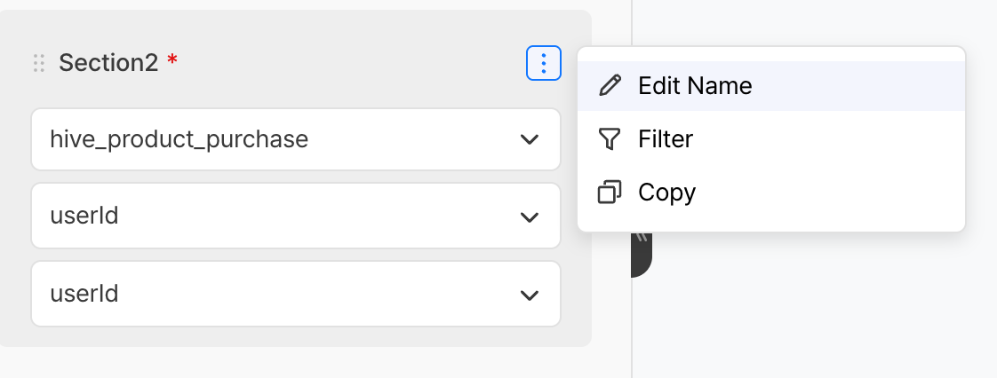Click the chevron on the middle userId field
997x378 pixels.
[530, 217]
